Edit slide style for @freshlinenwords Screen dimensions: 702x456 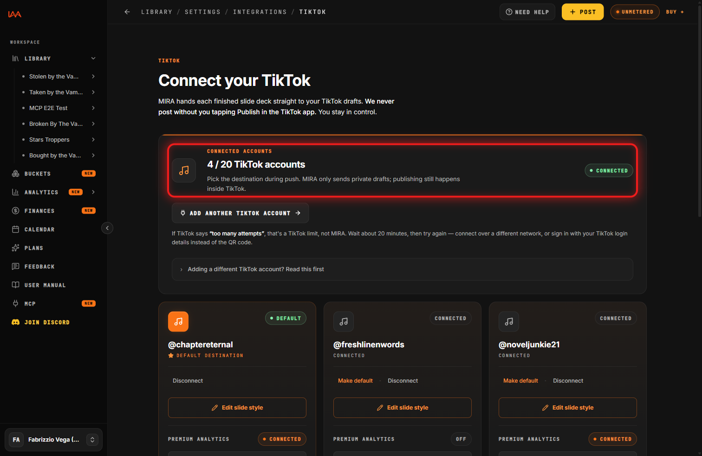pyautogui.click(x=403, y=408)
